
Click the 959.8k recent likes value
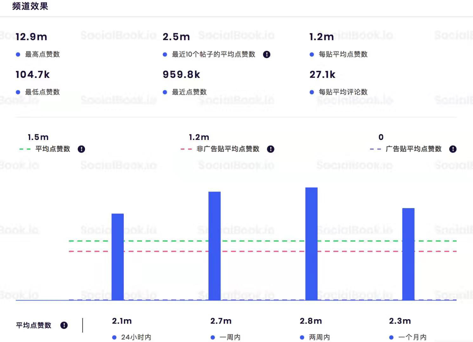[181, 74]
